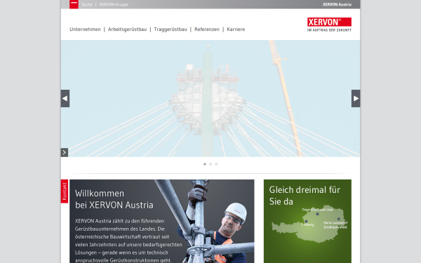The image size is (421, 263).
Task: Open the Traggerüstbau menu item
Action: [x=171, y=29]
